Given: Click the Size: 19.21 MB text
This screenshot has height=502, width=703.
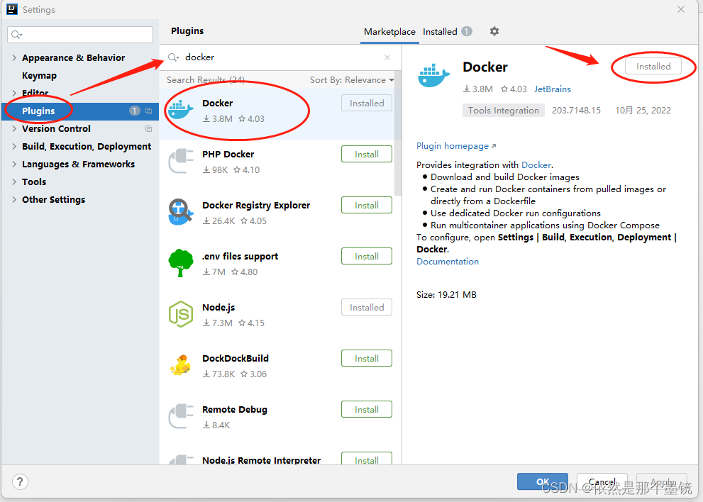Looking at the screenshot, I should (446, 295).
